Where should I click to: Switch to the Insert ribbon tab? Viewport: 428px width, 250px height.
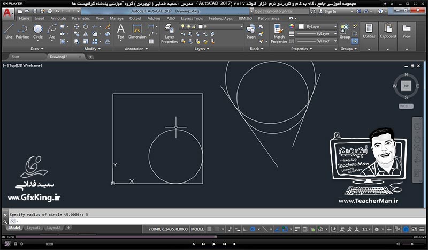(x=40, y=18)
